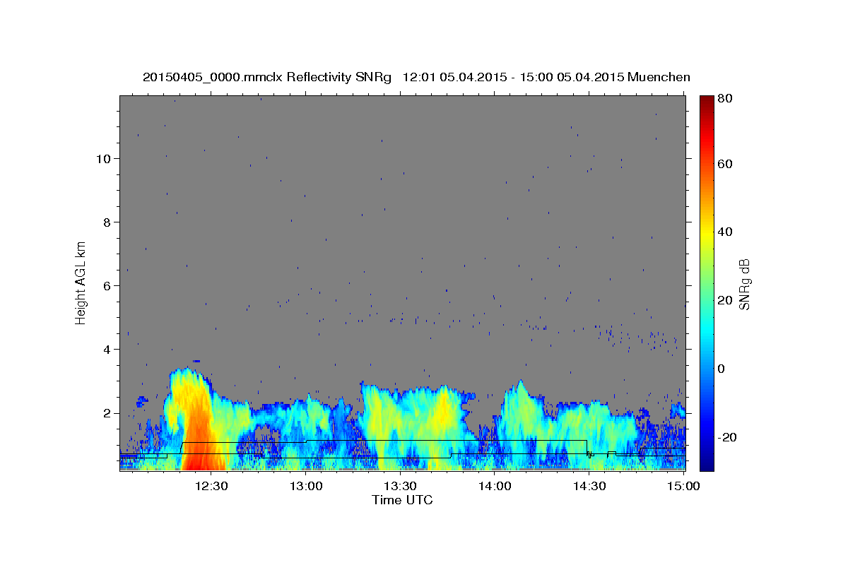Click the 13:00 time tick label
Viewport: 848px width, 565px height.
[306, 486]
